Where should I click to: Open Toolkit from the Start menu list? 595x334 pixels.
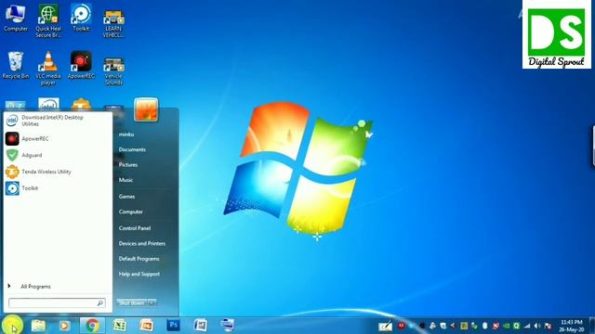[x=58, y=188]
